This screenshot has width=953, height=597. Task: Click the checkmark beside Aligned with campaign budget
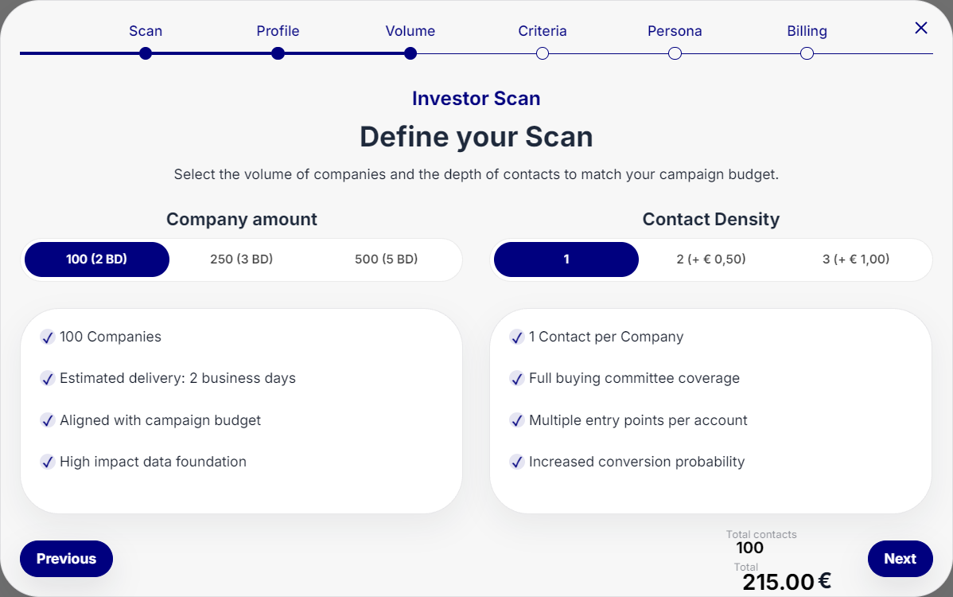tap(48, 420)
